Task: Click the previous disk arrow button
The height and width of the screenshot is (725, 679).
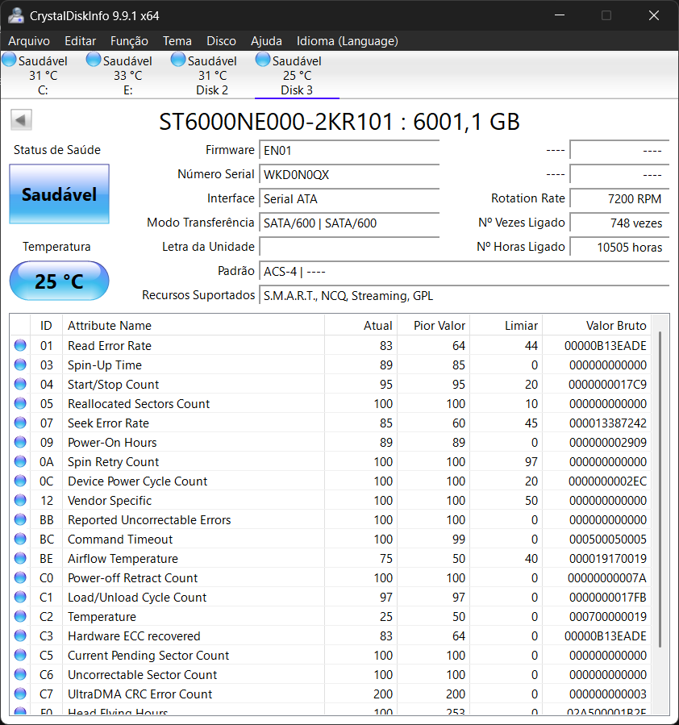Action: click(x=21, y=120)
